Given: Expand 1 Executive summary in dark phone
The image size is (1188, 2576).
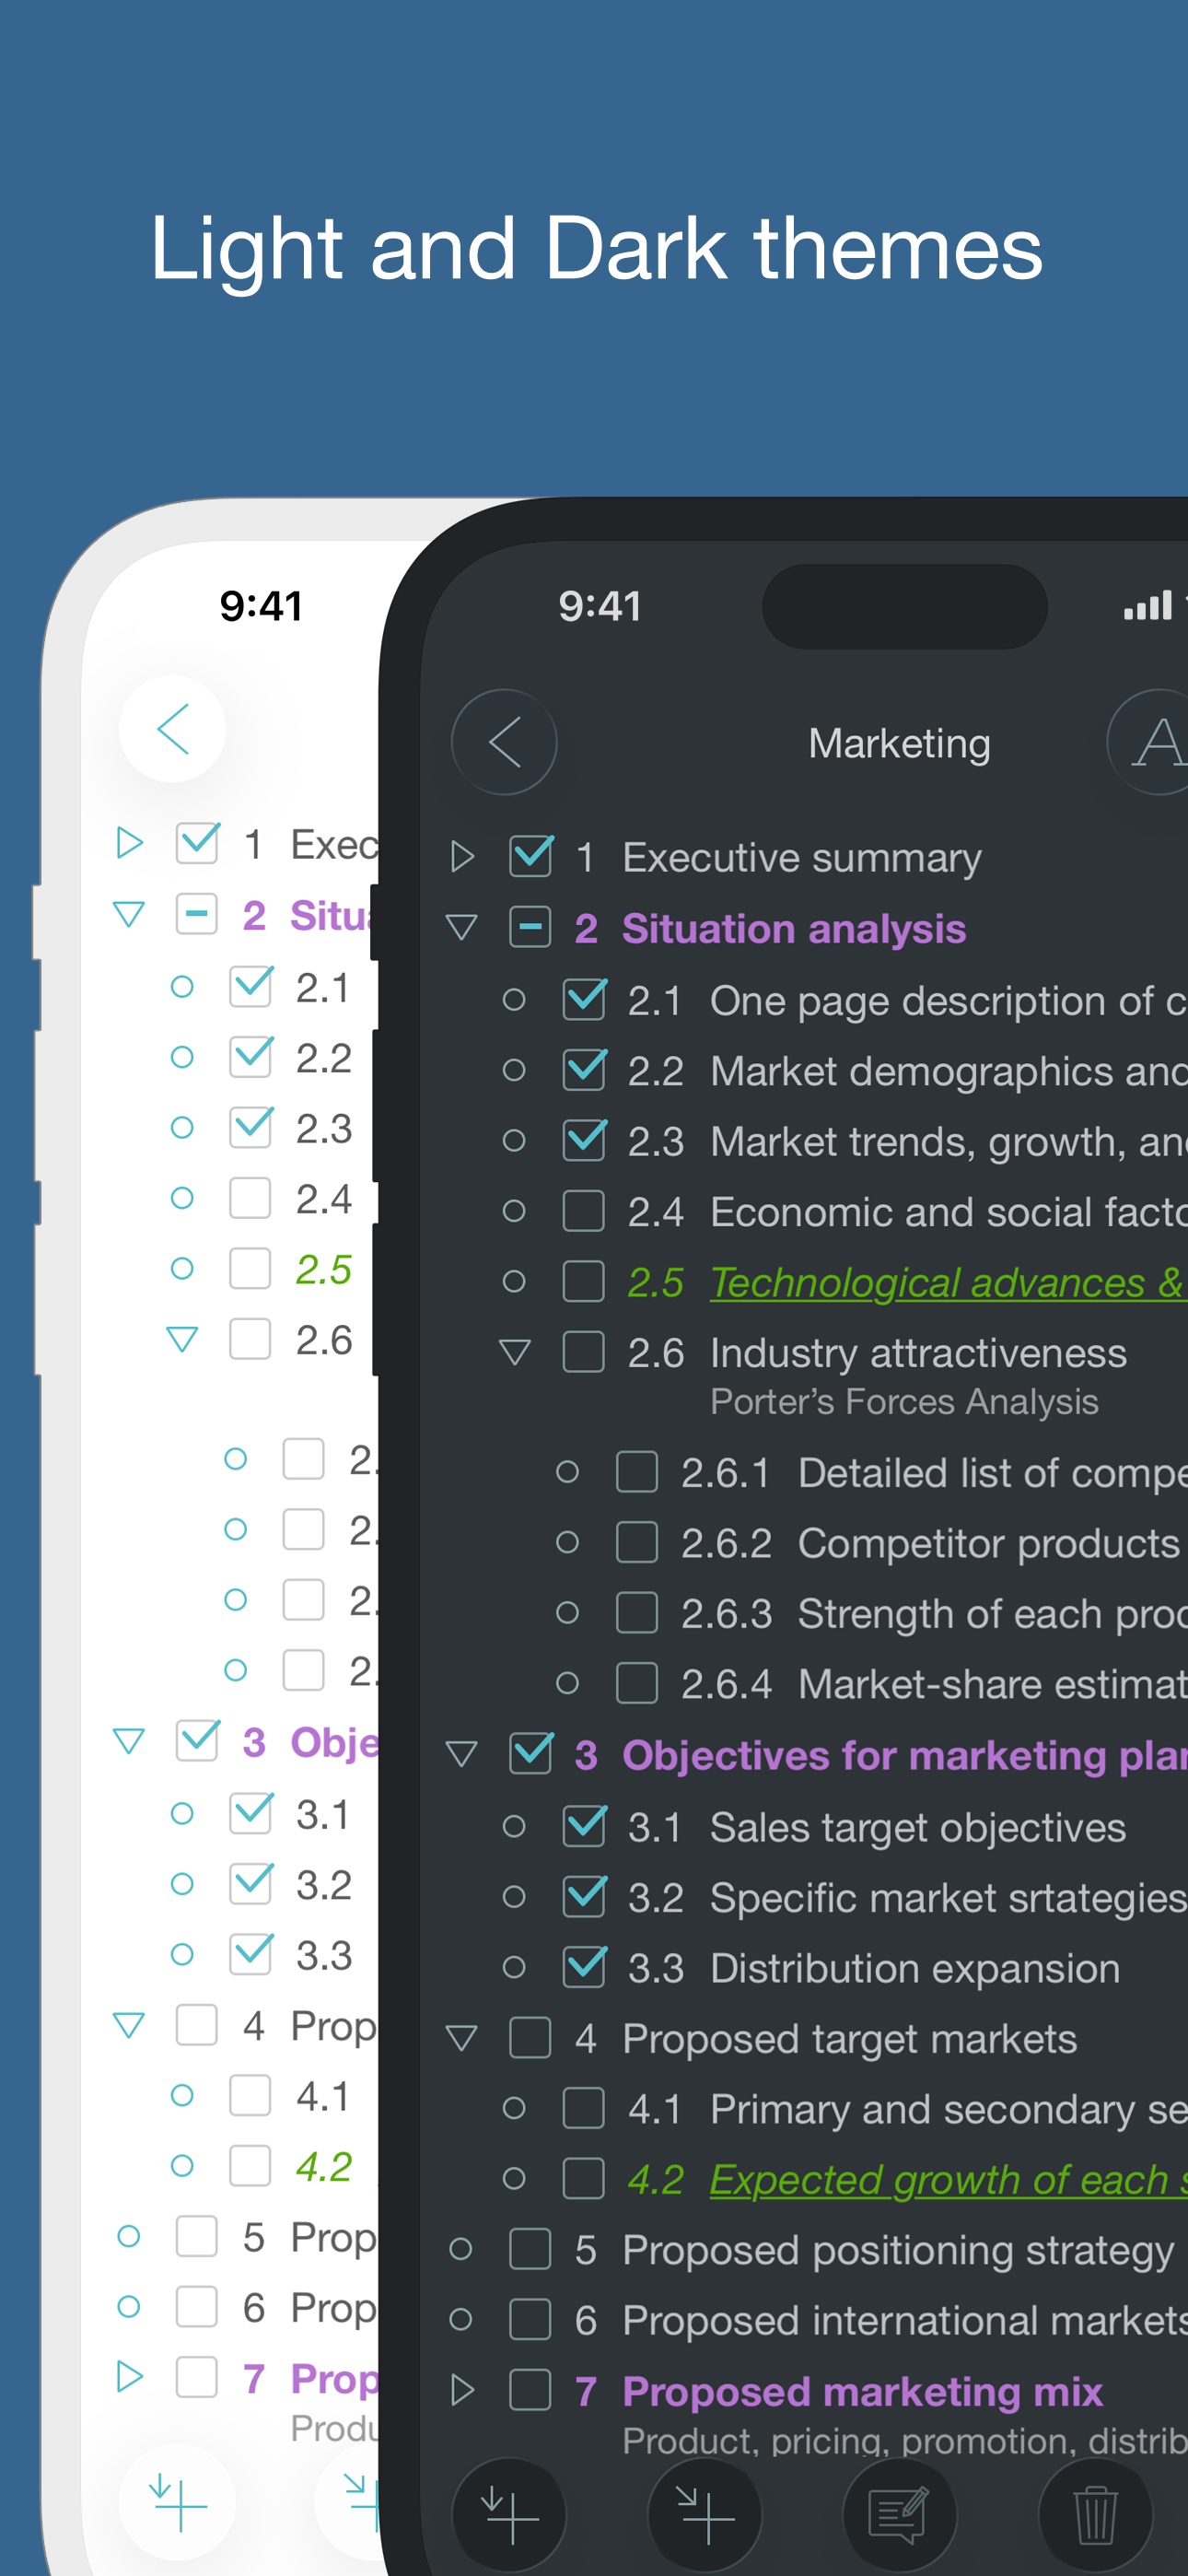Looking at the screenshot, I should [461, 857].
